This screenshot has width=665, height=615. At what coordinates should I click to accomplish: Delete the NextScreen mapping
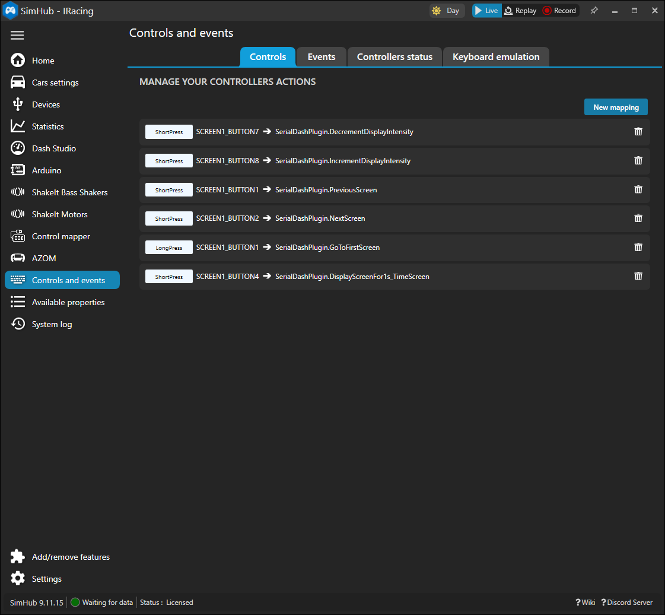638,218
